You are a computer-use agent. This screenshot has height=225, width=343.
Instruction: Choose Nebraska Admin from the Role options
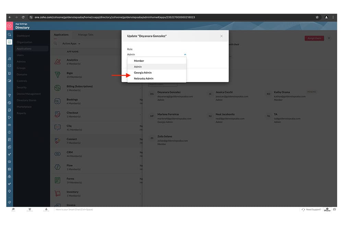[x=157, y=79]
